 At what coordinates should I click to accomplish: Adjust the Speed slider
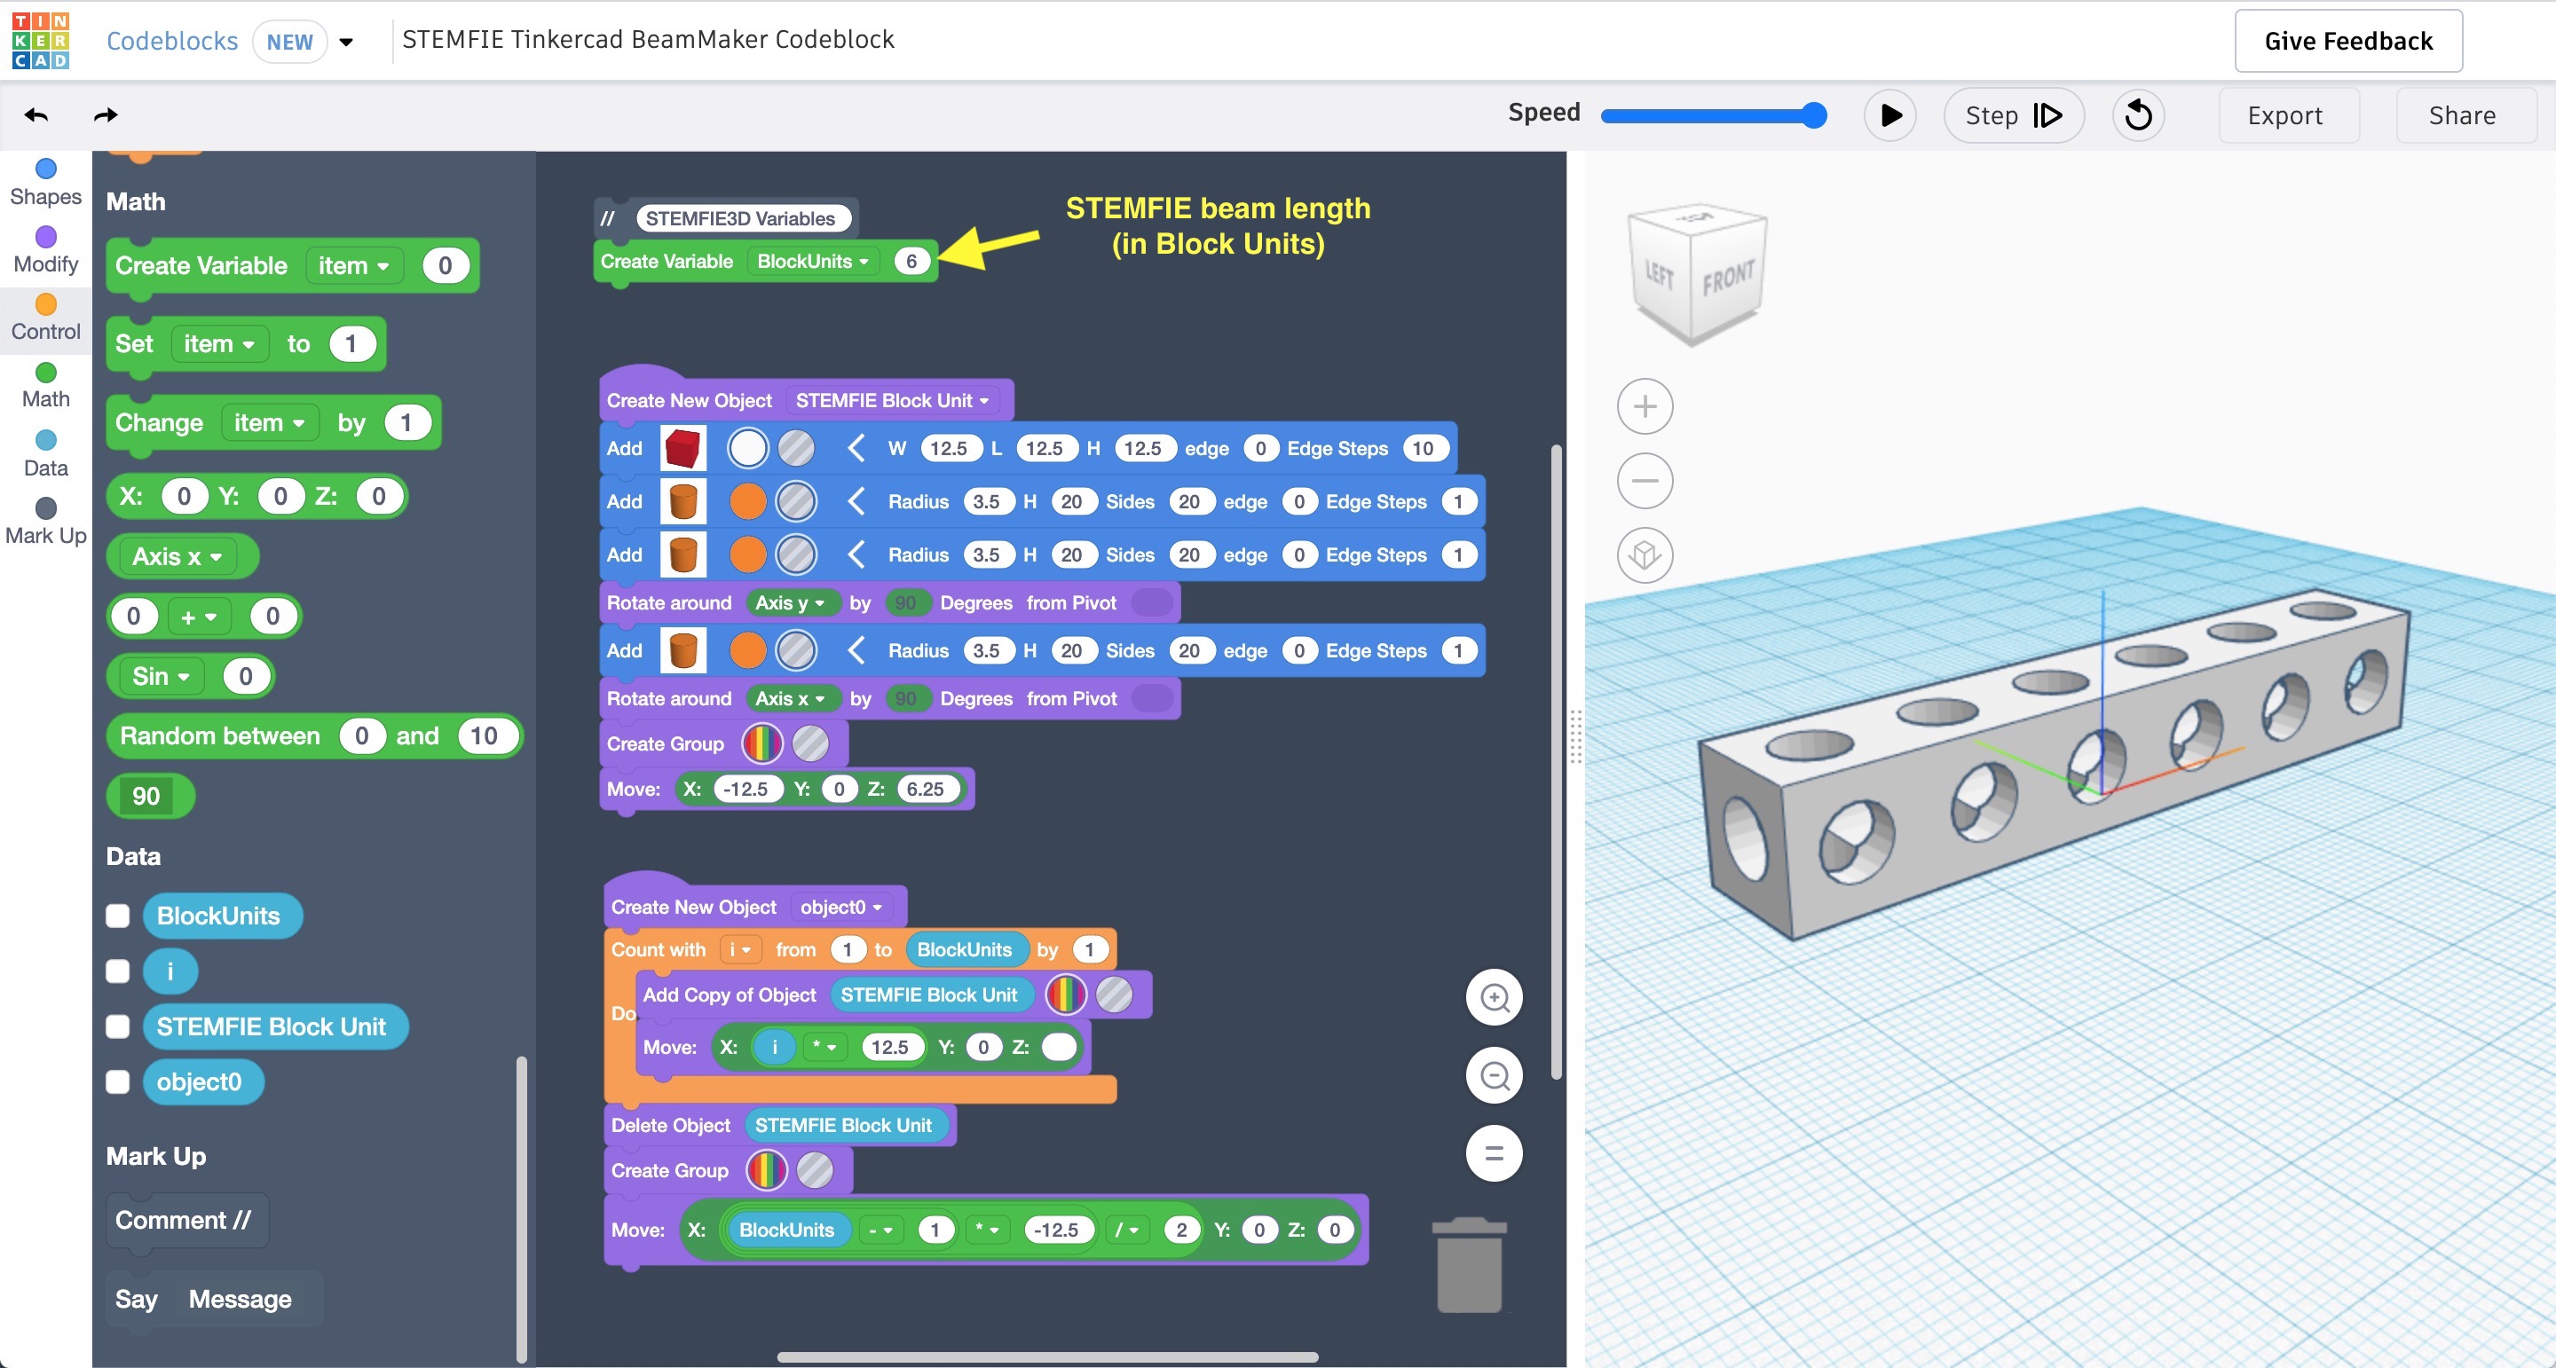[1713, 115]
